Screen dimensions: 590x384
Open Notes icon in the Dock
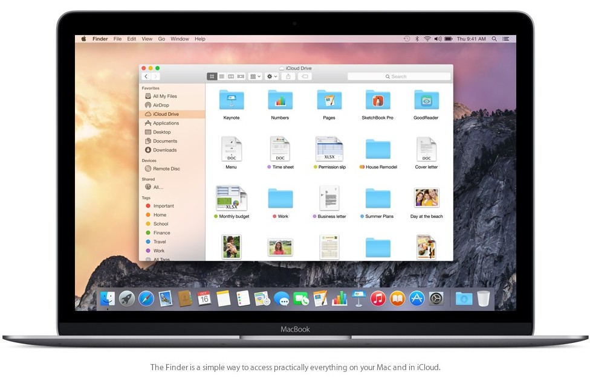point(223,299)
